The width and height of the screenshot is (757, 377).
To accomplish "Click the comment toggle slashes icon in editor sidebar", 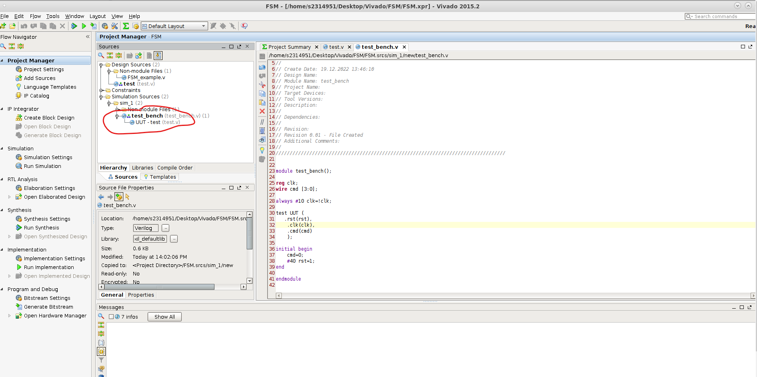I will [x=262, y=122].
